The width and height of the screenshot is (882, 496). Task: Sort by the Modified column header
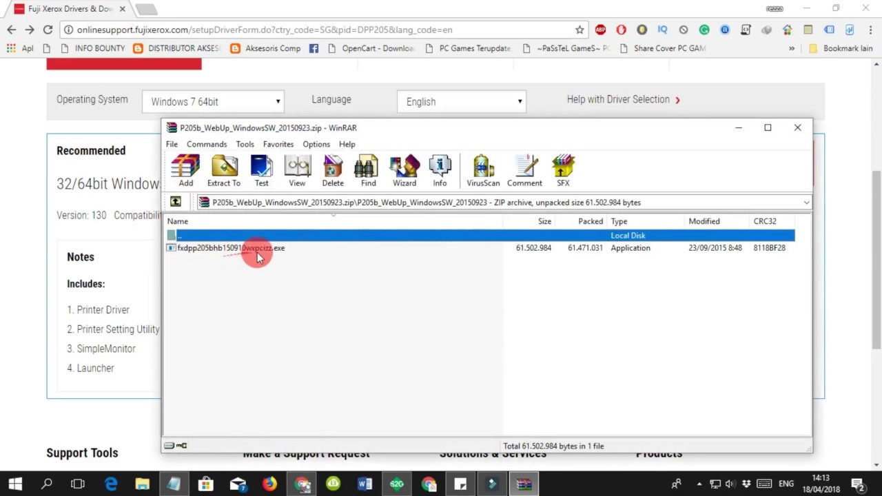(717, 221)
